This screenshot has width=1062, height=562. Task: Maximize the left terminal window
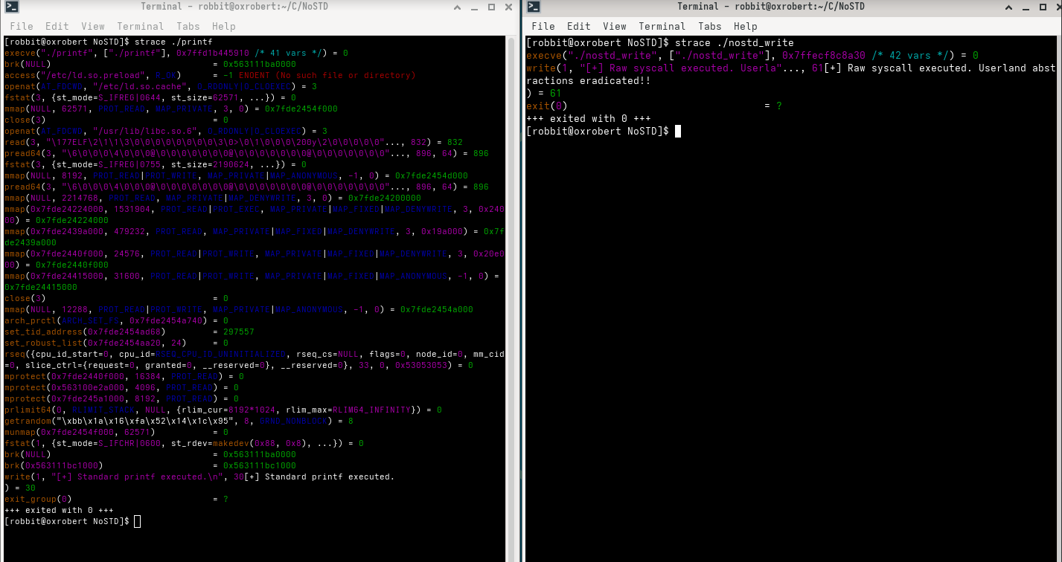(493, 7)
